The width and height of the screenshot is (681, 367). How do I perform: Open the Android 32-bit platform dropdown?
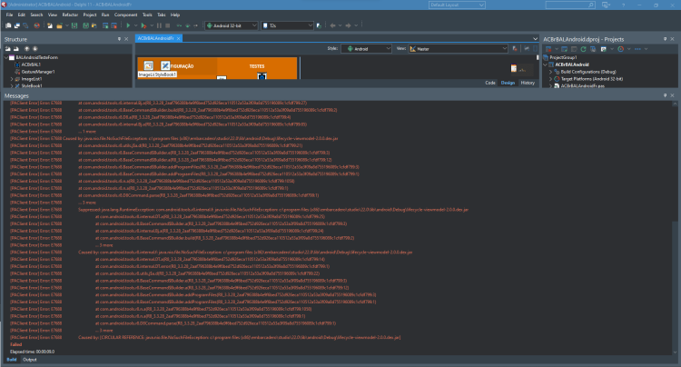(232, 25)
